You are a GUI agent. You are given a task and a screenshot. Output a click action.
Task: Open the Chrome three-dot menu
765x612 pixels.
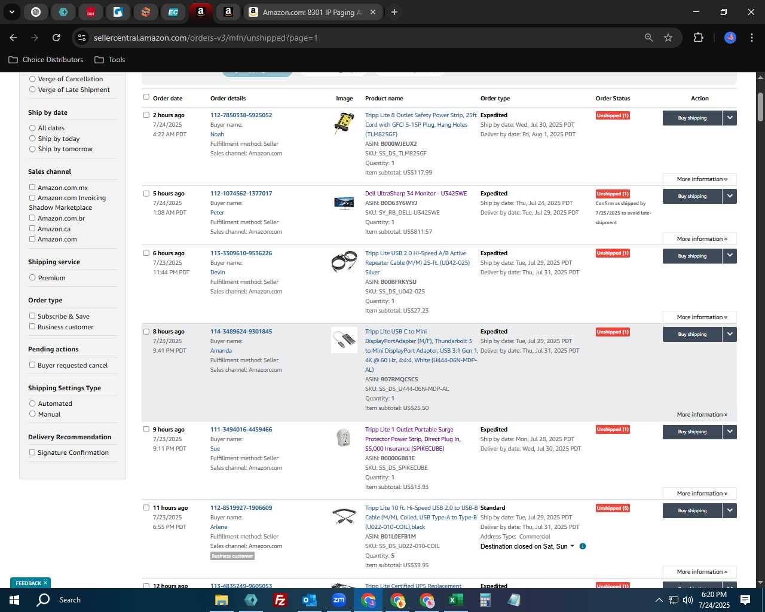(751, 38)
